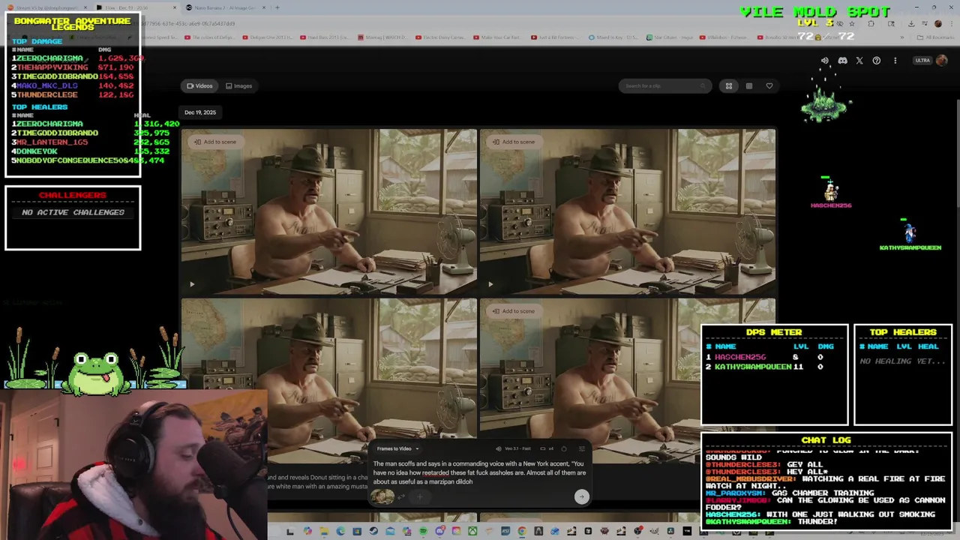Focus the 'Search for a clip' field
Screen dimensions: 960x540
pos(664,86)
